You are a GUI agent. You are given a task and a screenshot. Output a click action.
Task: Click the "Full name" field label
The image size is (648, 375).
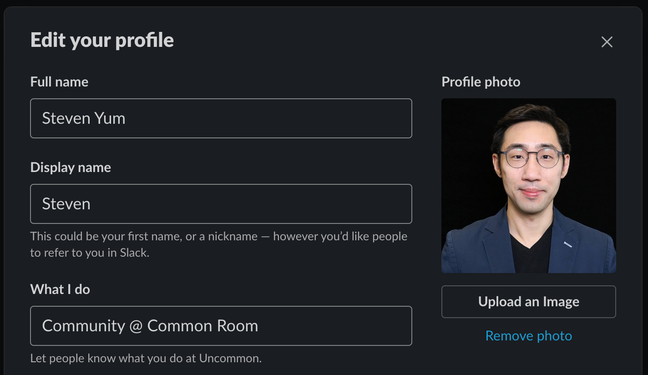pos(59,82)
